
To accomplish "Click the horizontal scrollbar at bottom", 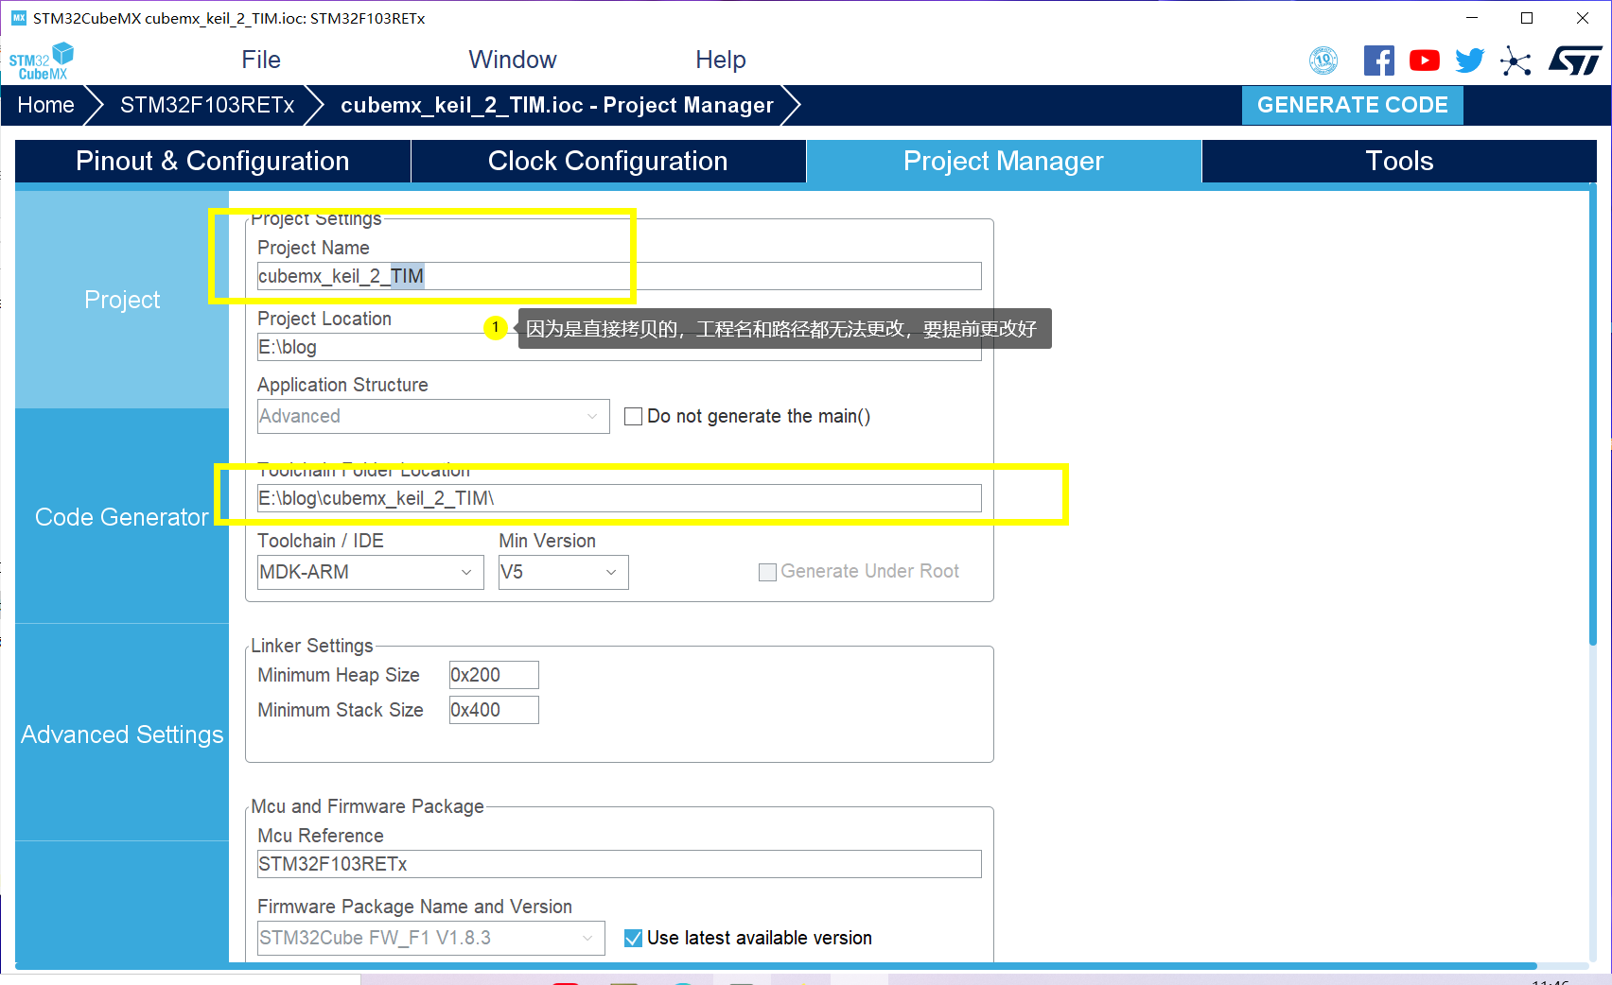I will 776,966.
